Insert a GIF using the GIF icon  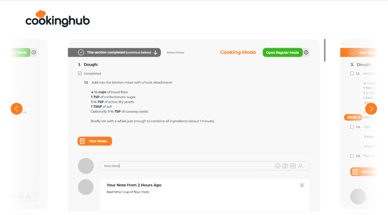pyautogui.click(x=293, y=166)
